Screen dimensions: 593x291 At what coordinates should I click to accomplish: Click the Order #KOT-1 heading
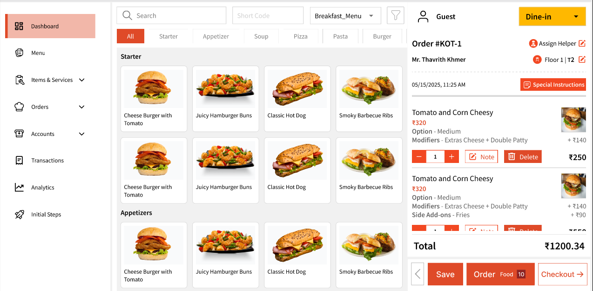(x=437, y=44)
